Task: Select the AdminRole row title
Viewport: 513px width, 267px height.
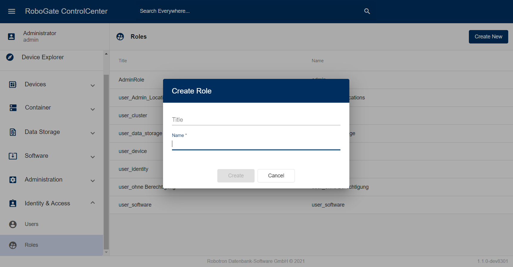Action: coord(131,80)
